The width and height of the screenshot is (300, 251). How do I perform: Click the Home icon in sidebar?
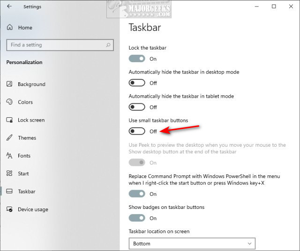coord(10,28)
